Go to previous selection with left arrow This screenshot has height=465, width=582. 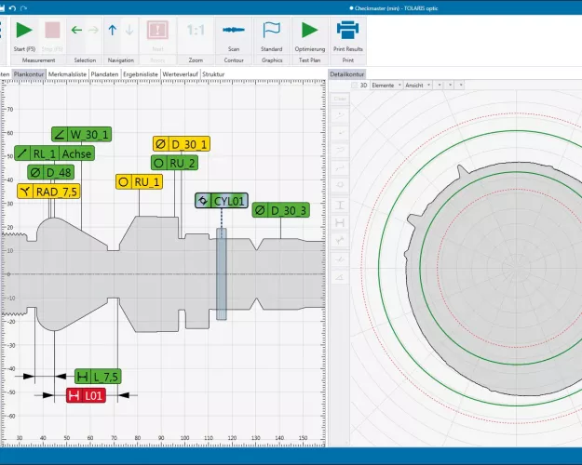point(76,30)
